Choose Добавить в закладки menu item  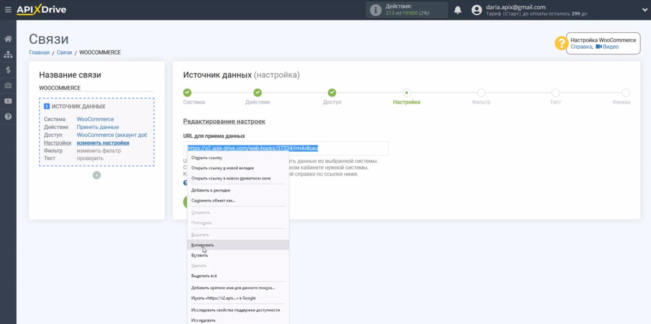tap(238, 190)
